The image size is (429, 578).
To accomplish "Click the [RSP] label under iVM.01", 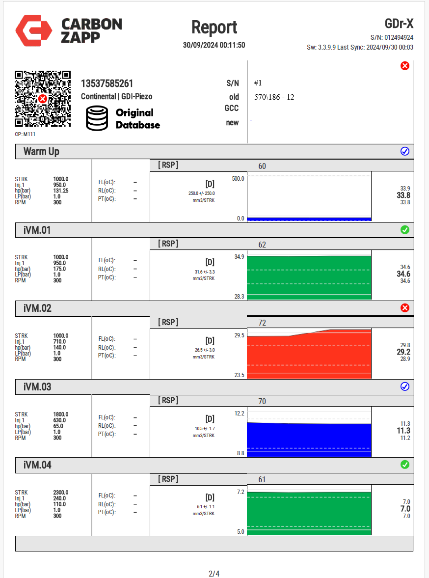I will (x=168, y=244).
